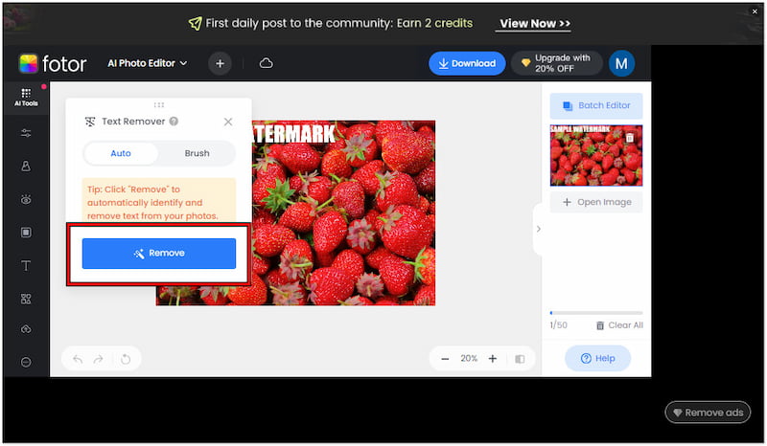Screen dimensions: 767x446
Task: Close the Text Remover panel
Action: point(228,122)
